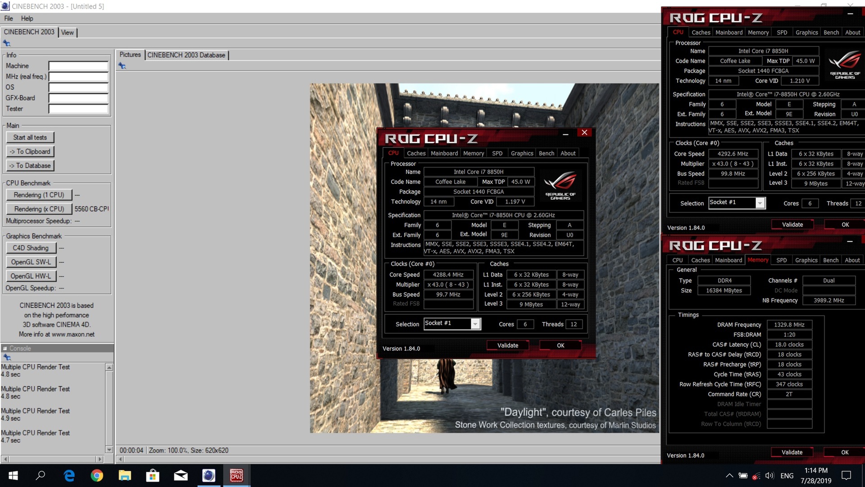Switch to View tab in CINEBENCH
Screen dimensions: 865x487
point(68,32)
